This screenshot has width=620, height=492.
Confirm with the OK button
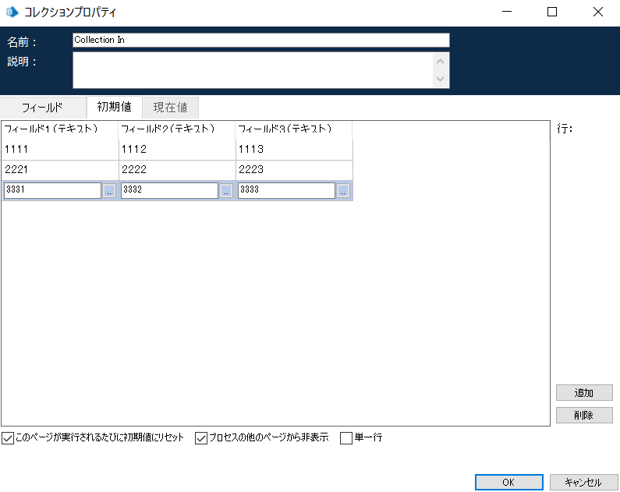tap(509, 482)
